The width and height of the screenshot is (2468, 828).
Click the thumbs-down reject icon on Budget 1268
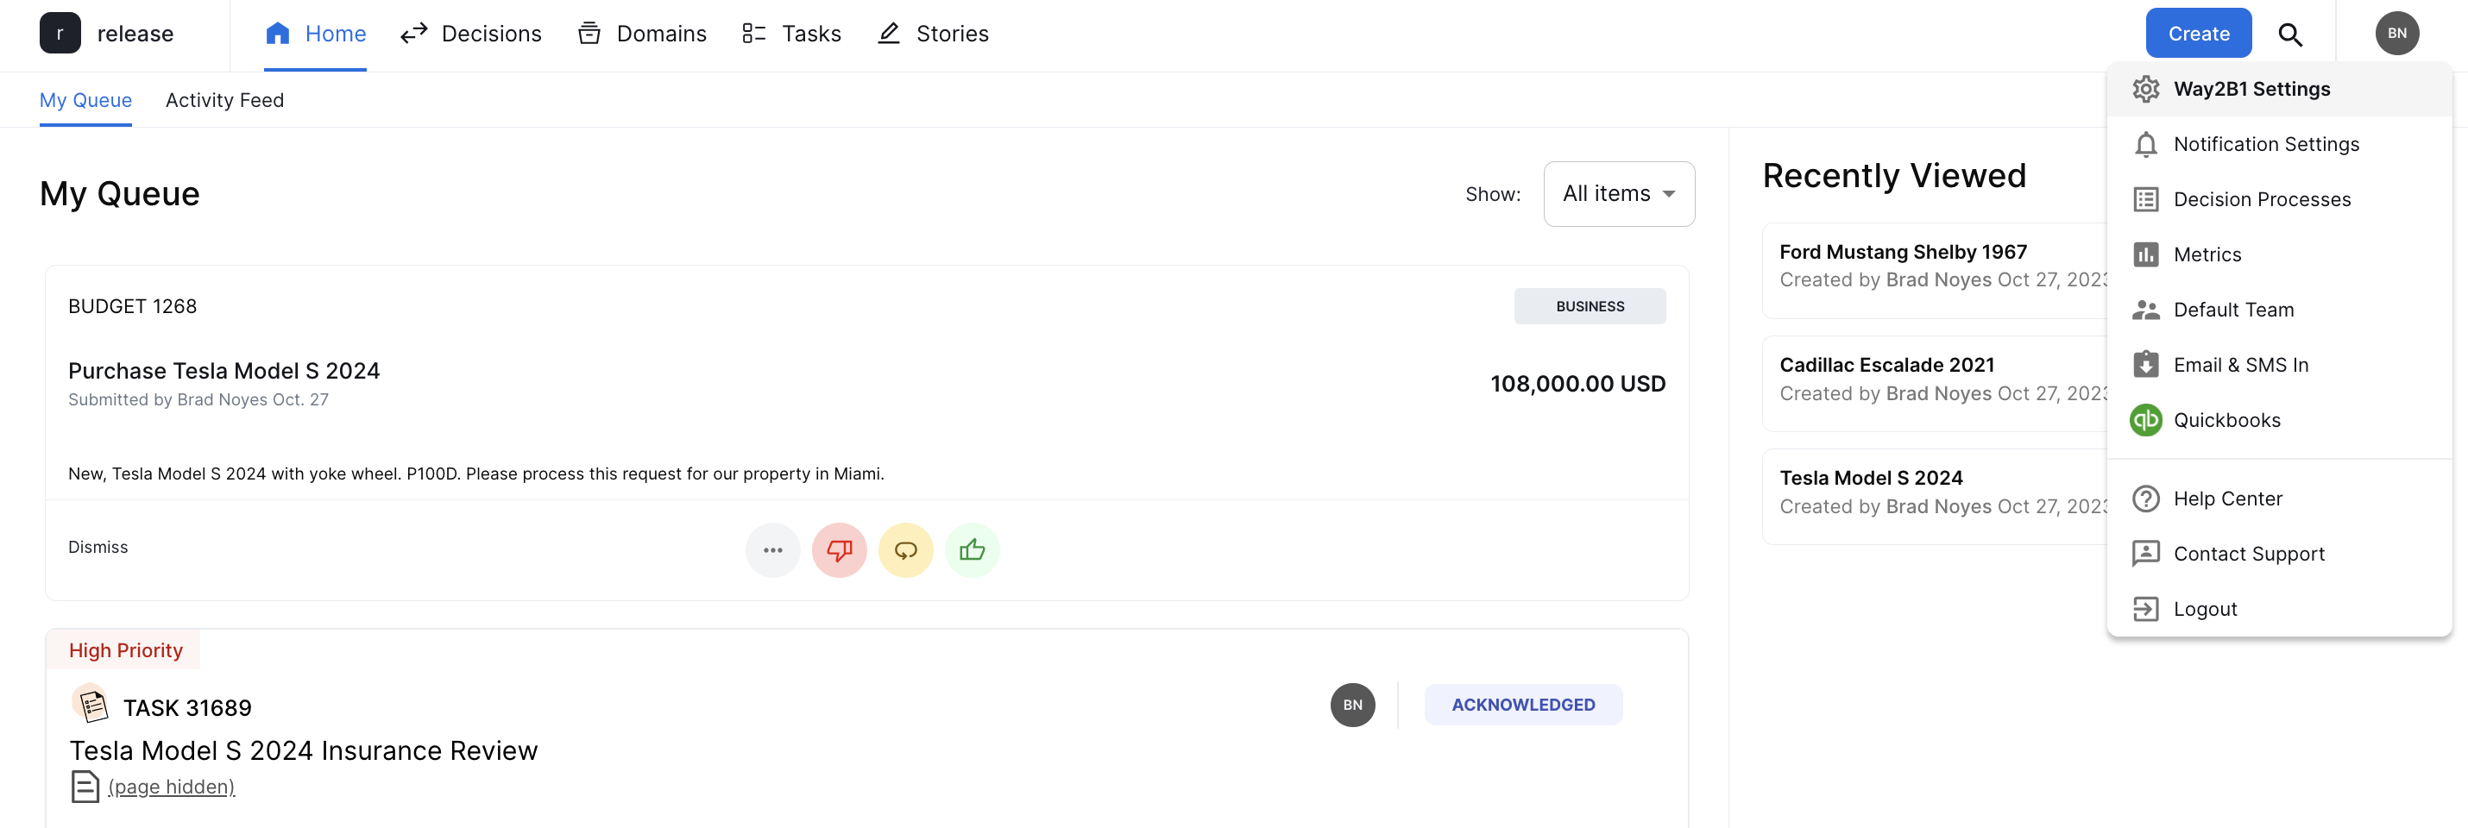[840, 550]
